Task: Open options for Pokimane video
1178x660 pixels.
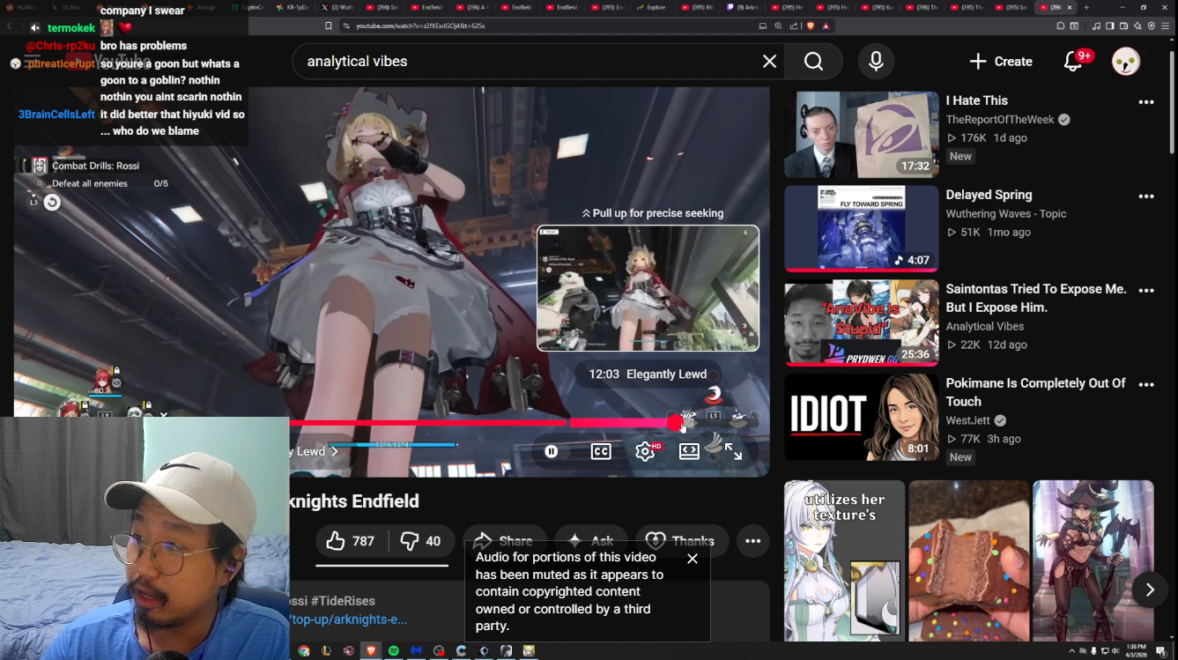Action: [x=1146, y=384]
